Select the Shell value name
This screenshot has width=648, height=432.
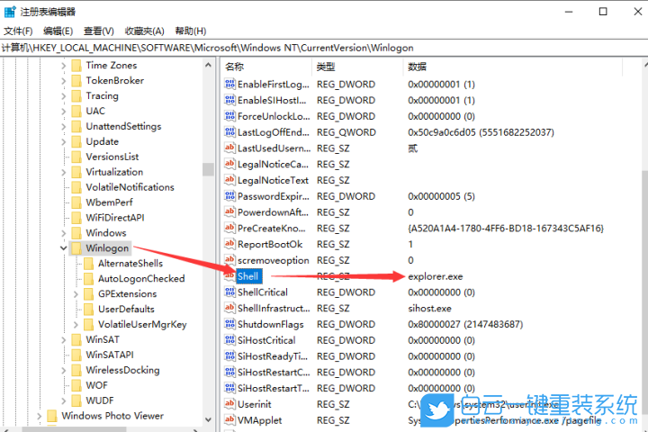tap(248, 276)
